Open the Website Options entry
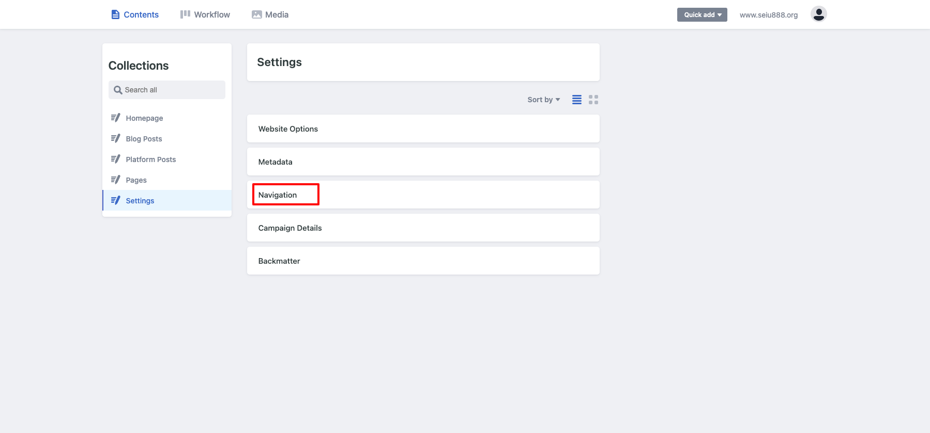 point(423,129)
